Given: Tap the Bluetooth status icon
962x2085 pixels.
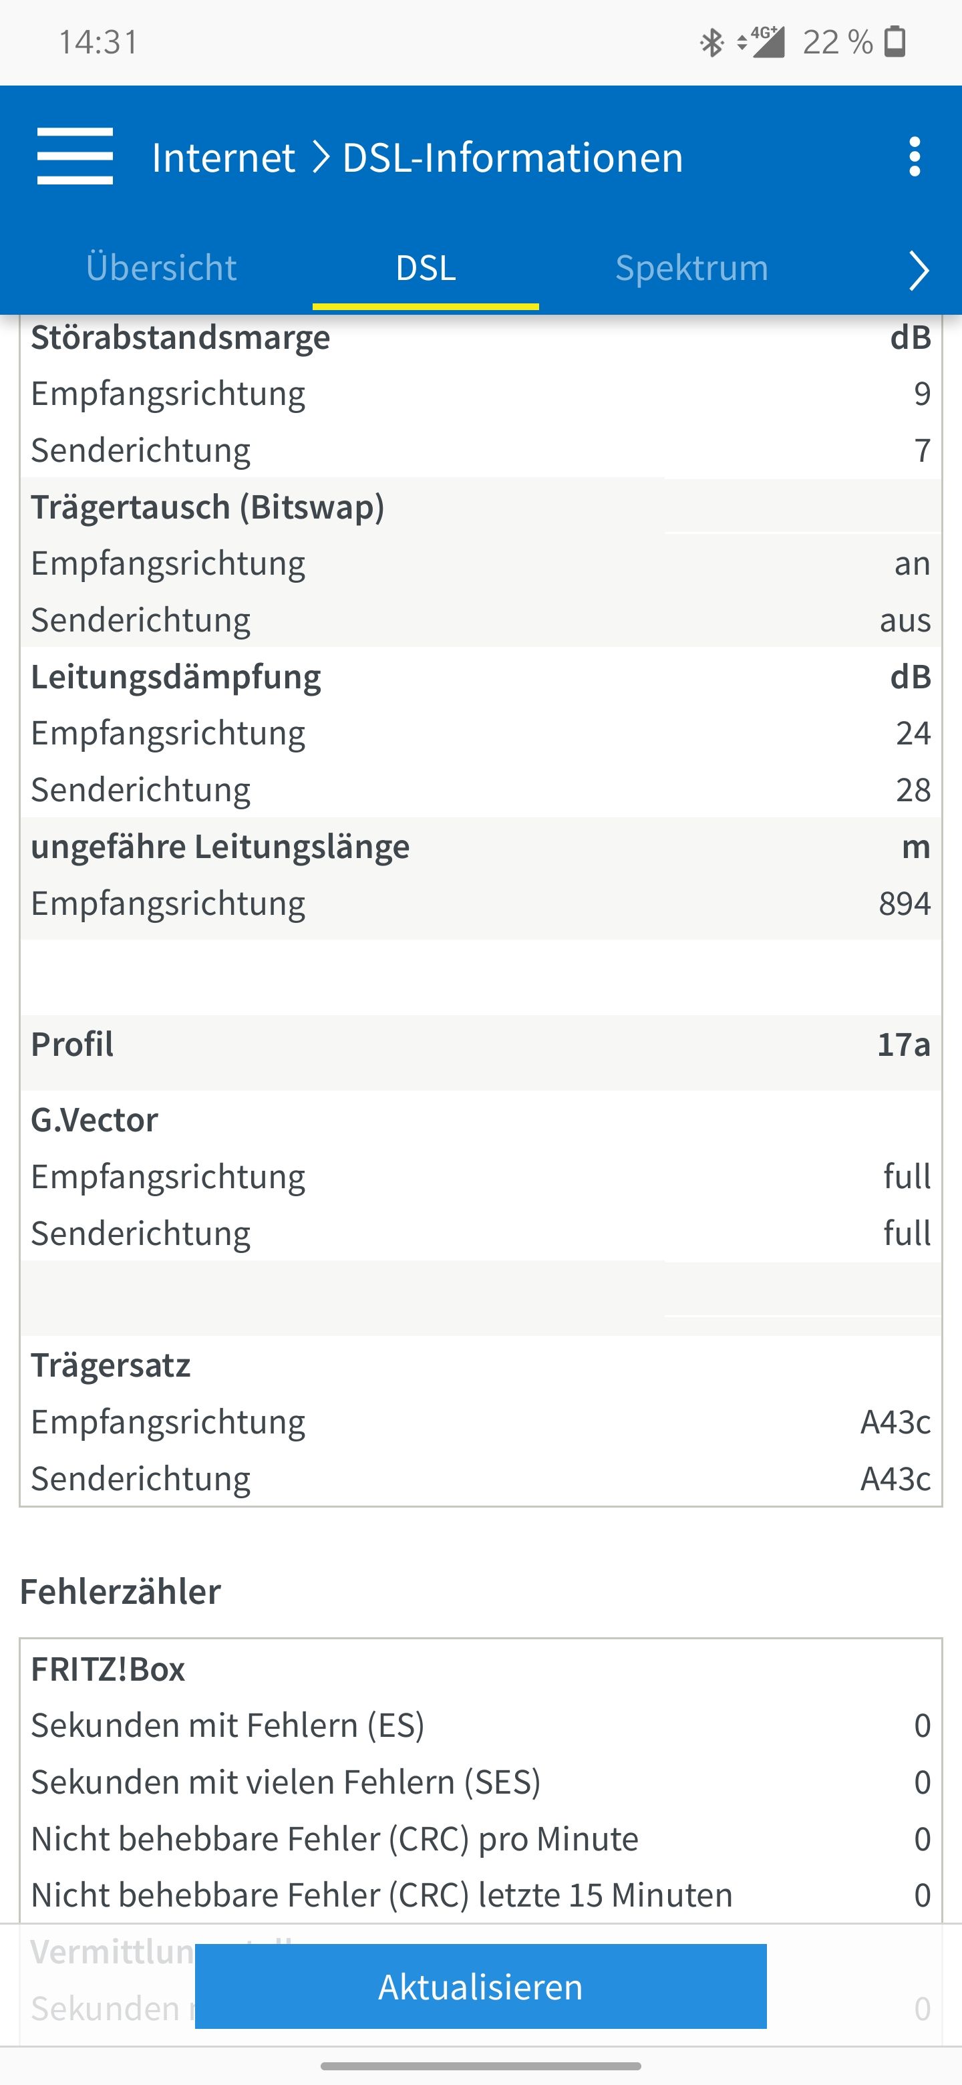Looking at the screenshot, I should coord(711,42).
